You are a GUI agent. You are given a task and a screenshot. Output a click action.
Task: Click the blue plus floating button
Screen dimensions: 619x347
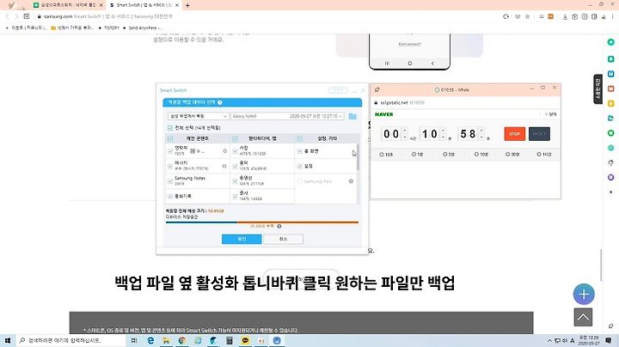tap(584, 294)
